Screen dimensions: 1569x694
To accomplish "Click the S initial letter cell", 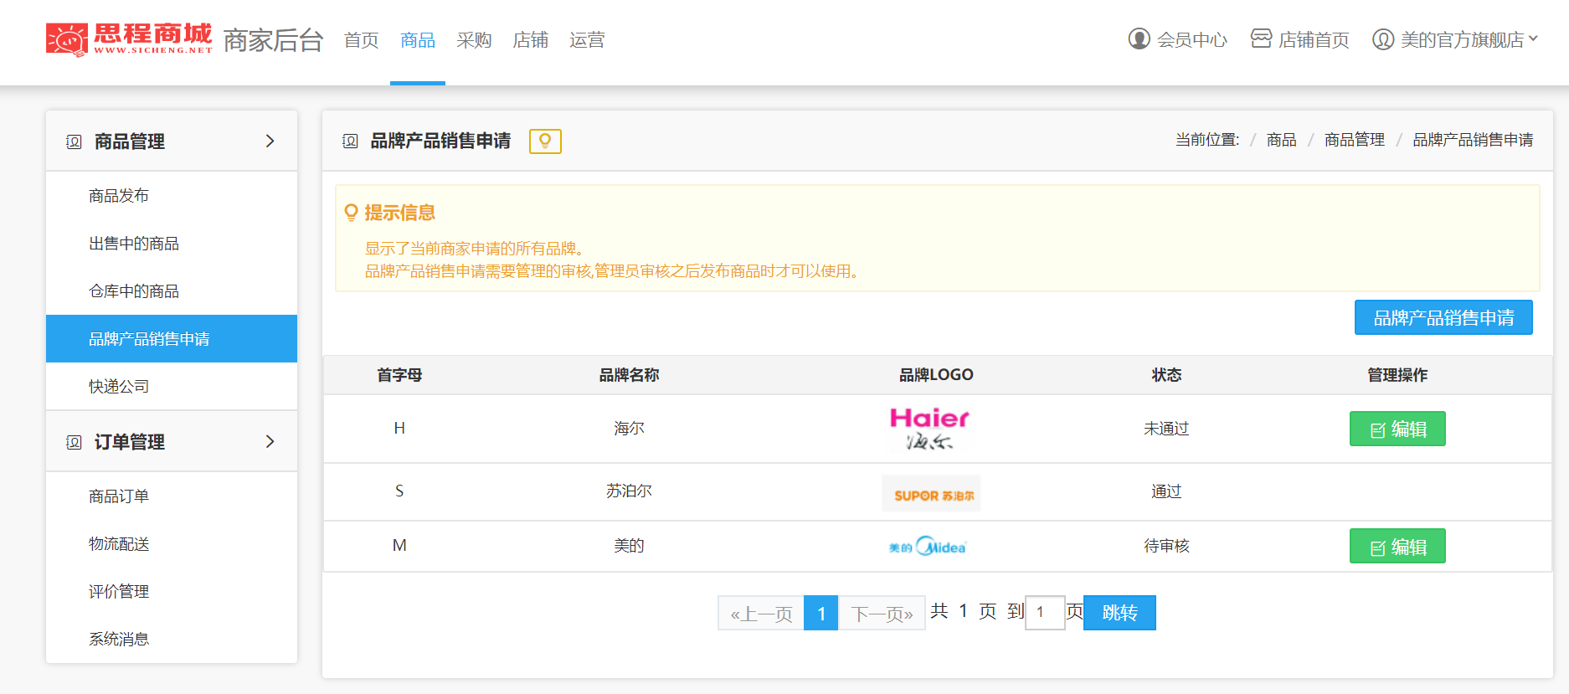I will click(x=399, y=491).
